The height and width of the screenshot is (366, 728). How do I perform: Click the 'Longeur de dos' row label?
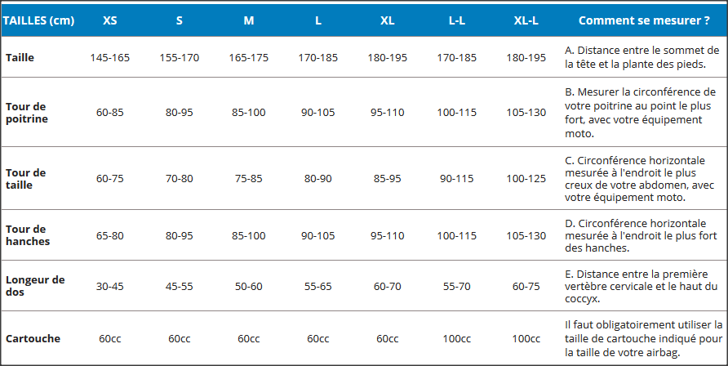point(35,286)
